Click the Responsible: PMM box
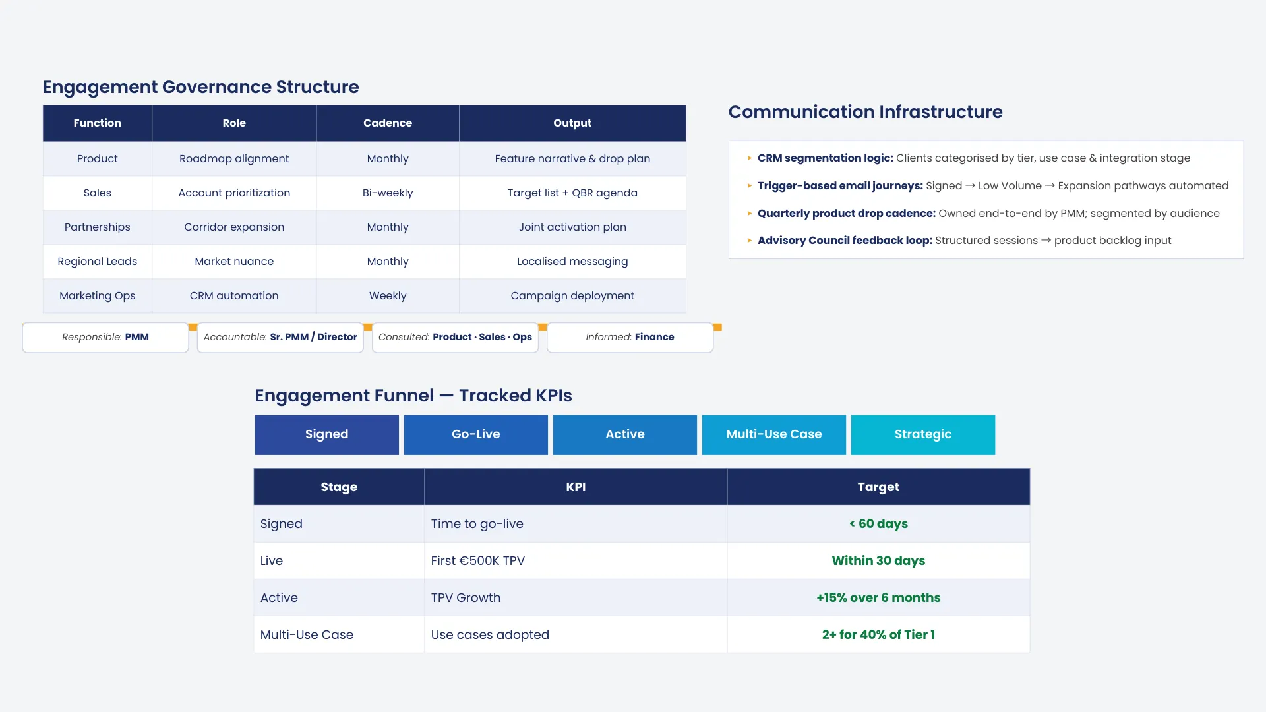This screenshot has width=1266, height=712. (105, 337)
